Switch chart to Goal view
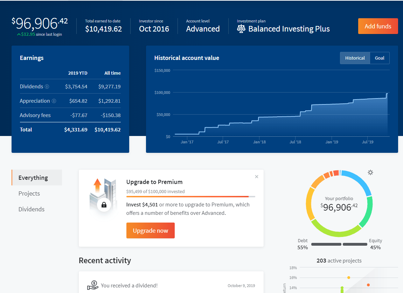Image resolution: width=403 pixels, height=293 pixels. click(380, 58)
